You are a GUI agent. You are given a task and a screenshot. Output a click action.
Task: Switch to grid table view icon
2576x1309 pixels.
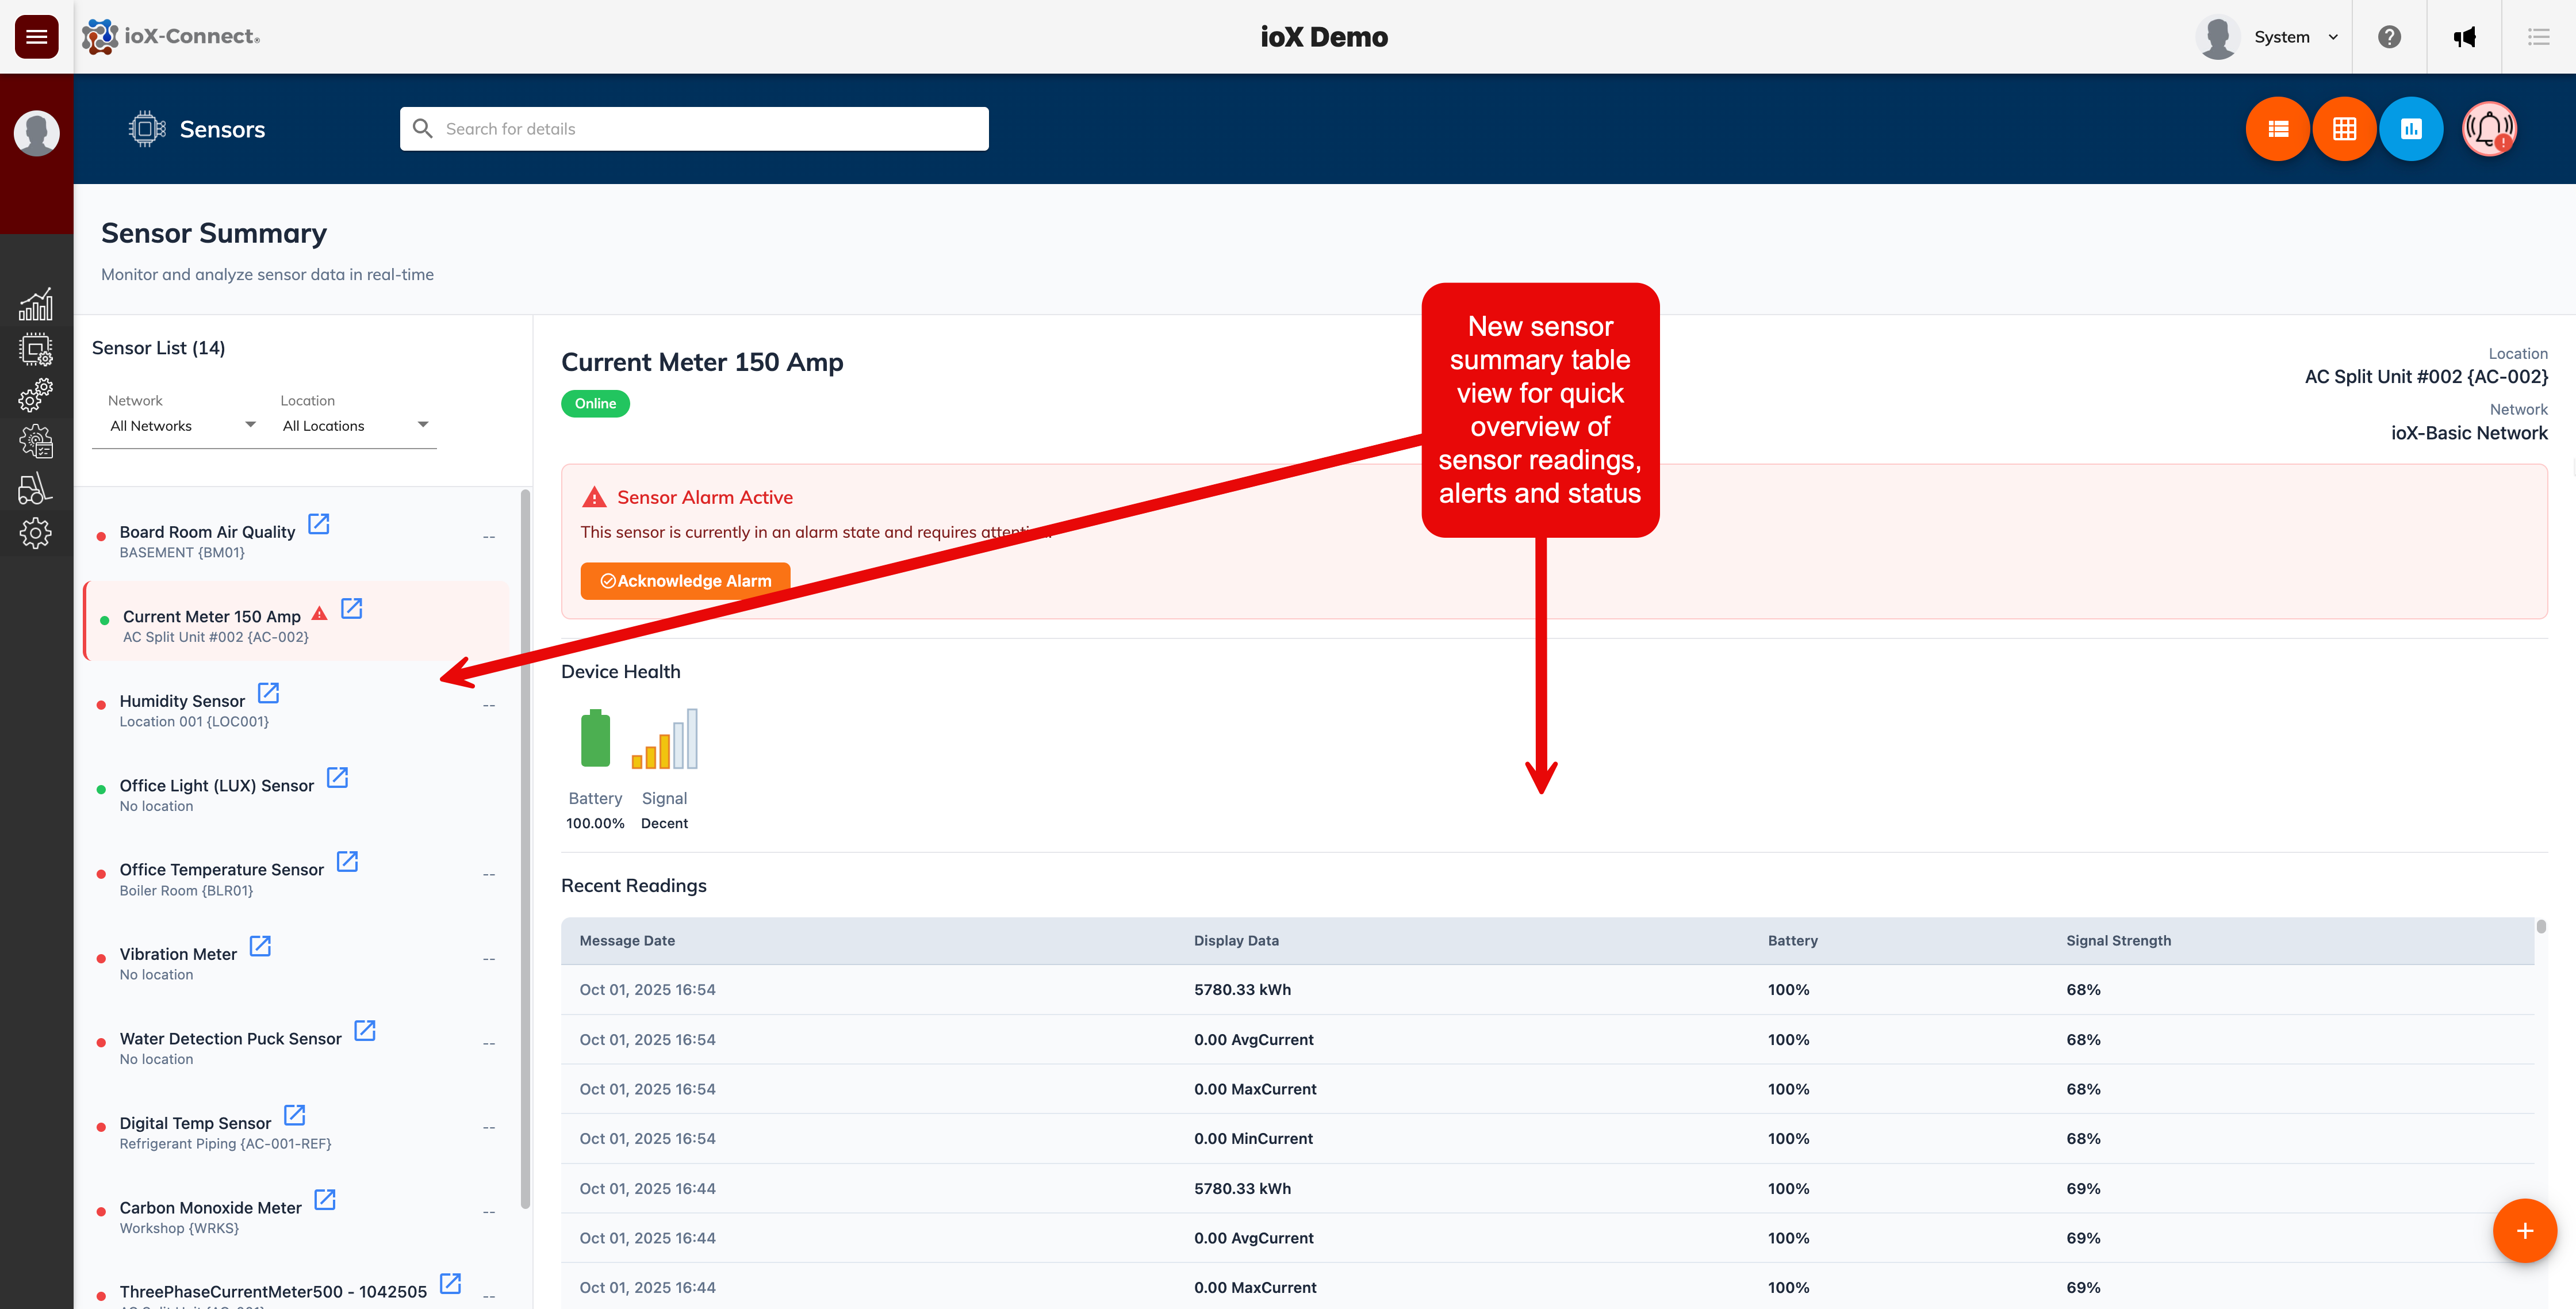(x=2344, y=129)
